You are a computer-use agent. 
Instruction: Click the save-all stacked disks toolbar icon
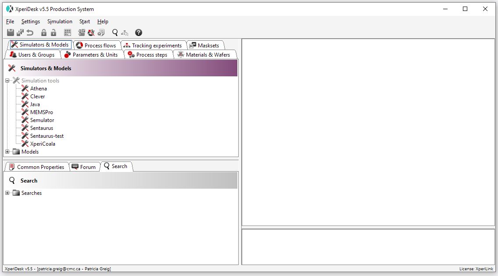[x=20, y=32]
